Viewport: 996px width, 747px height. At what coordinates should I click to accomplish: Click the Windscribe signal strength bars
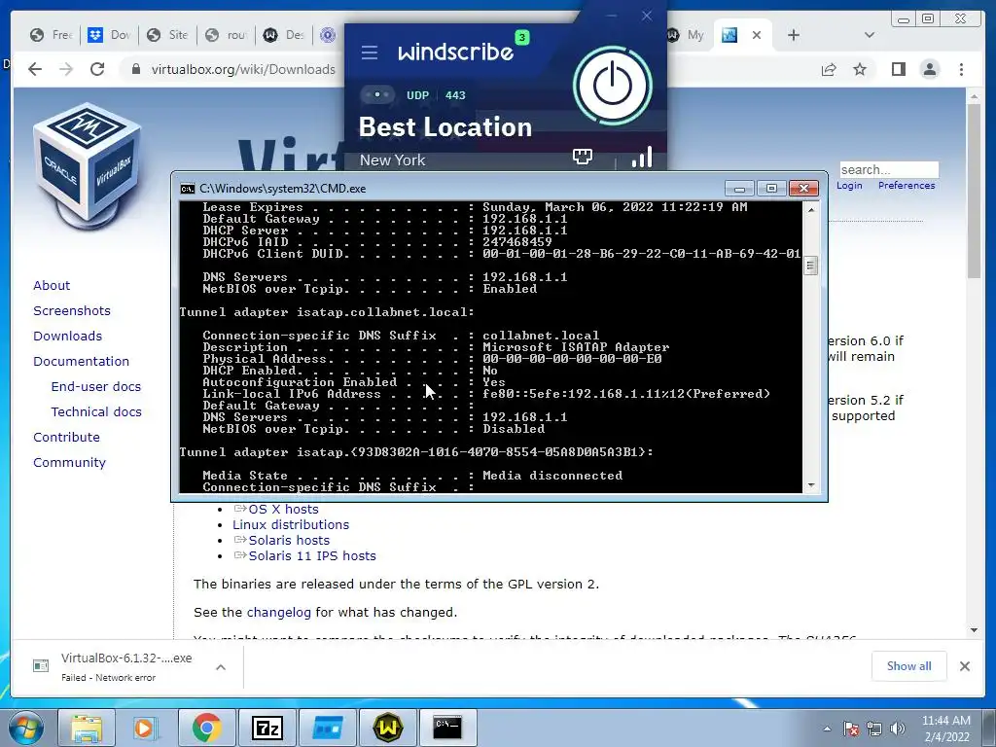642,157
